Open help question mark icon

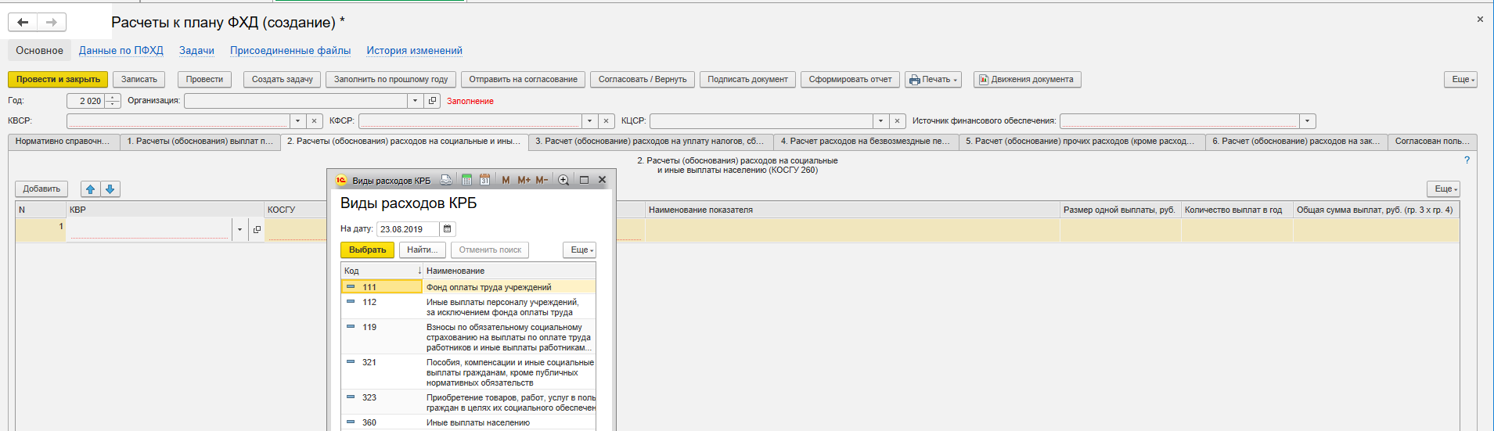tap(1467, 160)
